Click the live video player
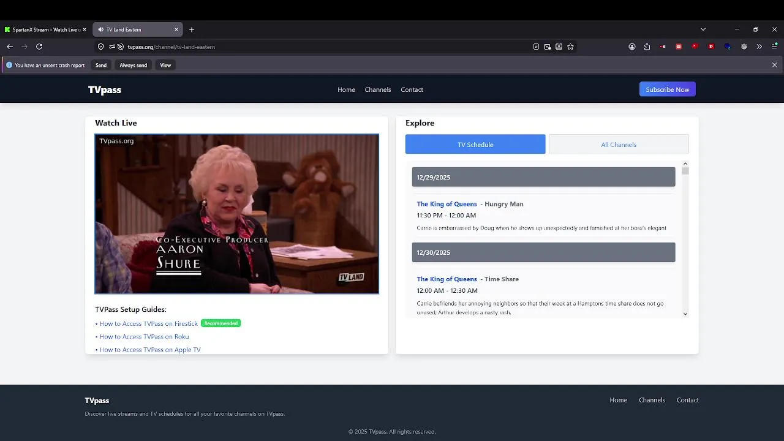Screen dimensions: 784x441 (236, 214)
